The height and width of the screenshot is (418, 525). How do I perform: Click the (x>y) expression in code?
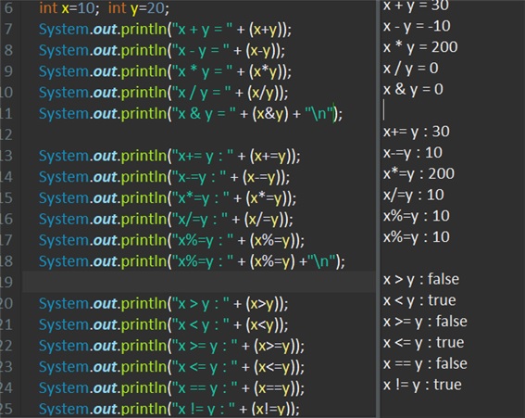pyautogui.click(x=264, y=304)
